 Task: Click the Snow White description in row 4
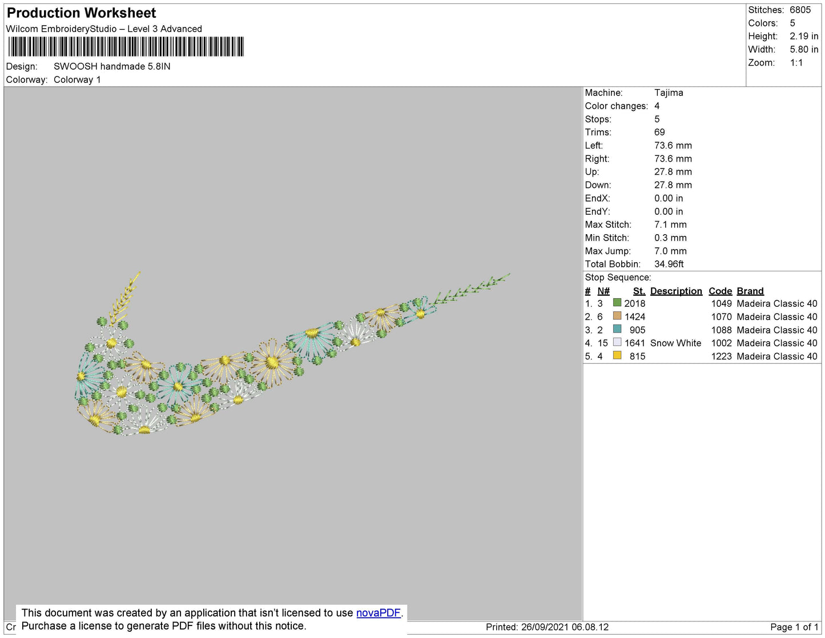coord(676,343)
